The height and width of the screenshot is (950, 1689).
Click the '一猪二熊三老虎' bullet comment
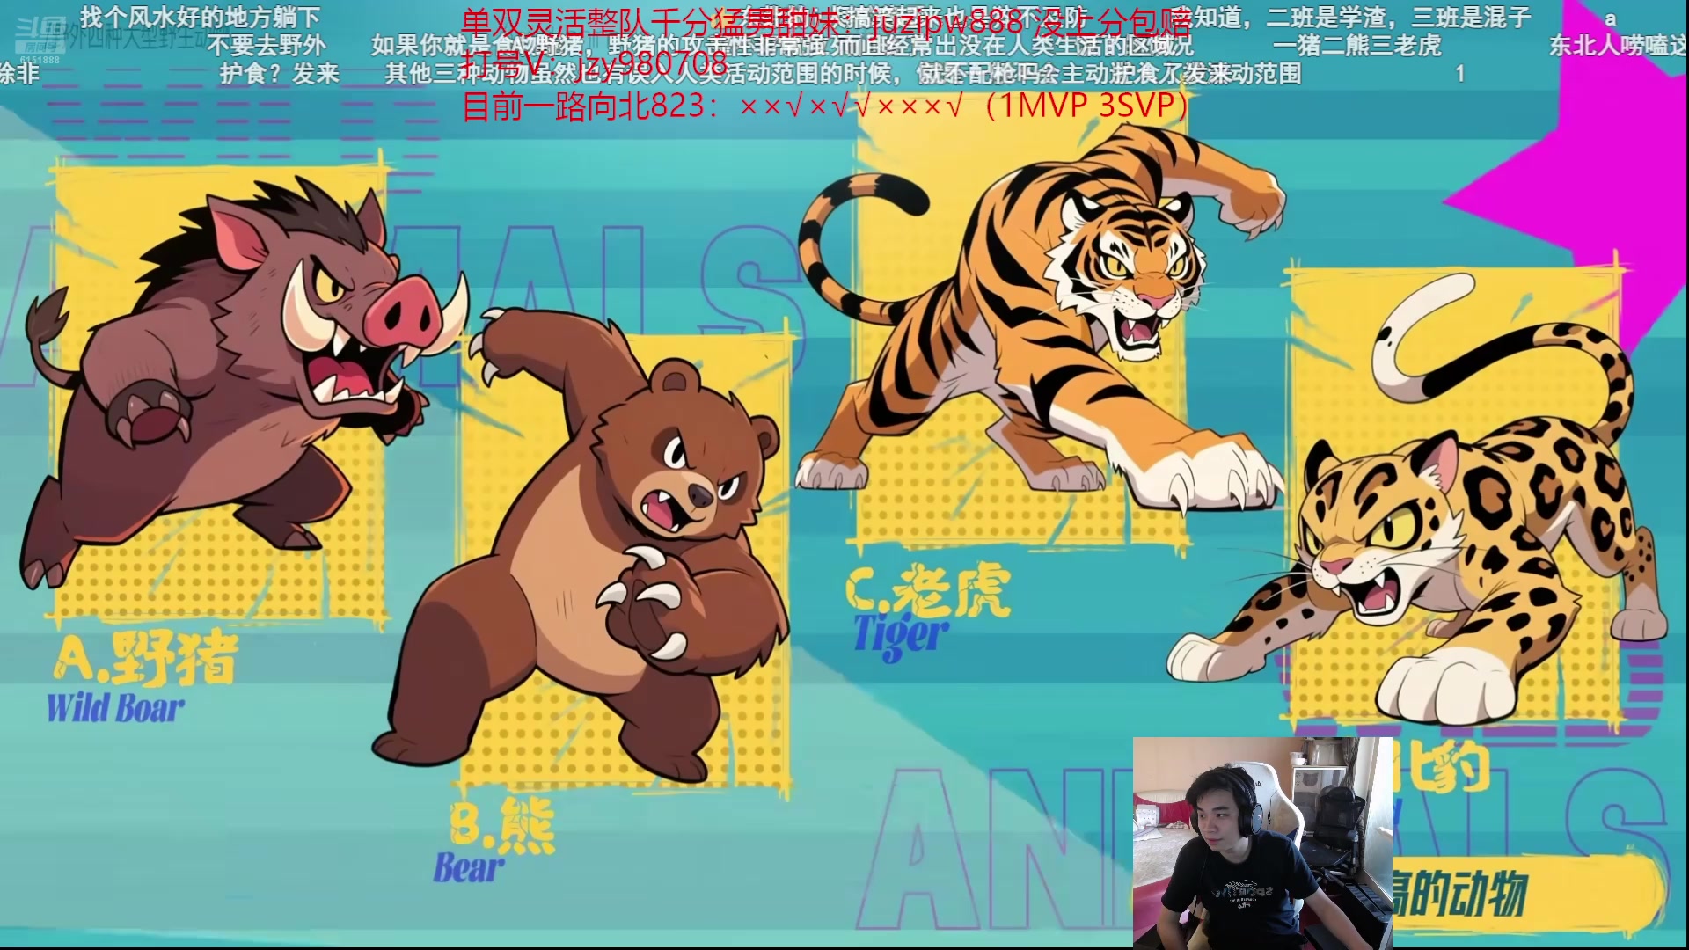(1356, 45)
